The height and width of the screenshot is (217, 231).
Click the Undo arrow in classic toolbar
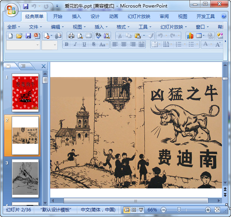click(160, 36)
